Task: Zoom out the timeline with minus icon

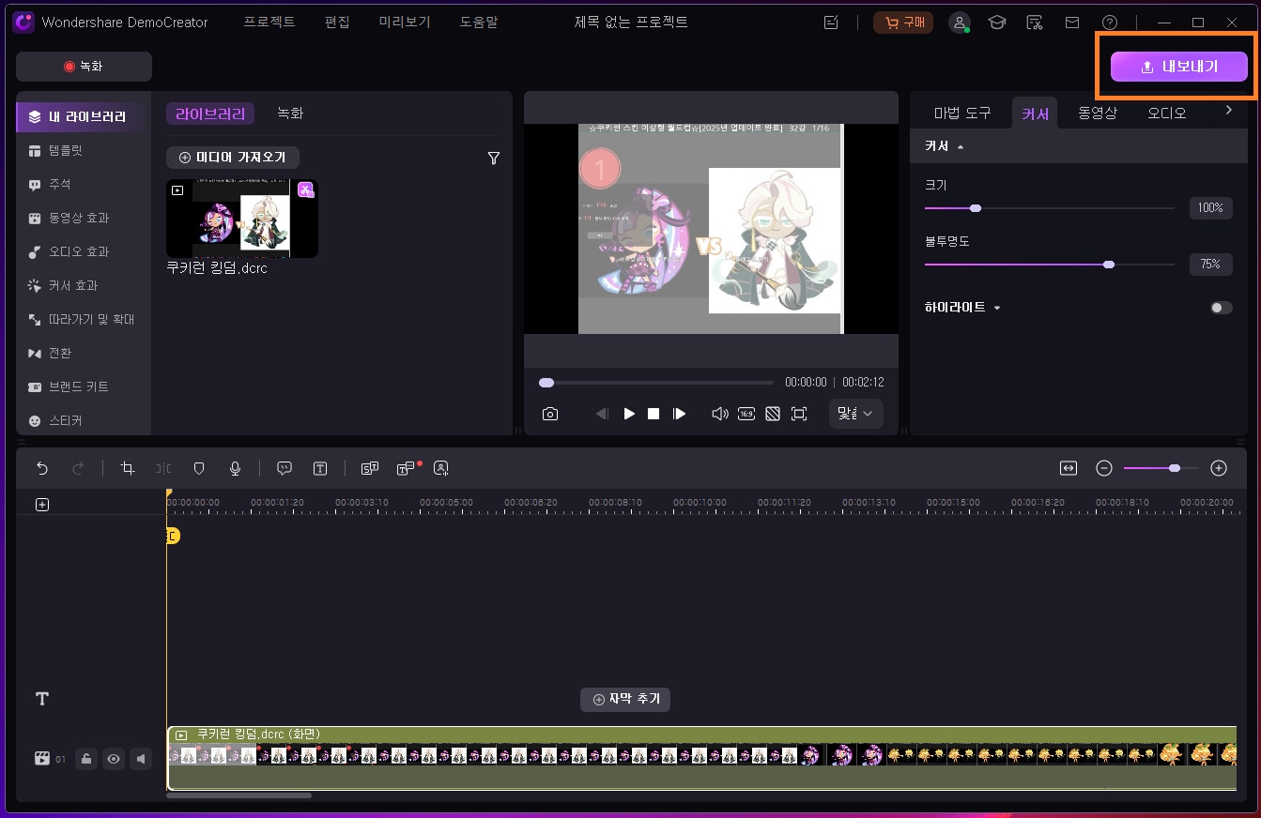Action: click(1105, 468)
